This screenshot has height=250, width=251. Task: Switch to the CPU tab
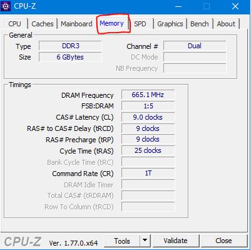(14, 24)
